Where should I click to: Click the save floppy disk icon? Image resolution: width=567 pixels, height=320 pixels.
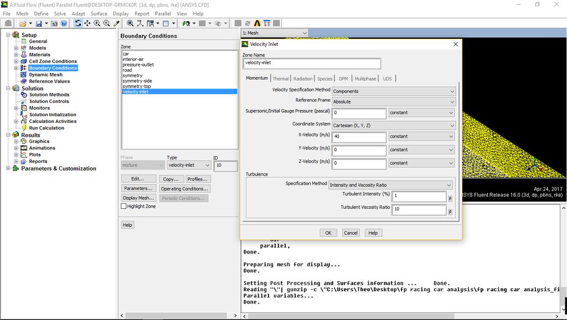click(39, 23)
